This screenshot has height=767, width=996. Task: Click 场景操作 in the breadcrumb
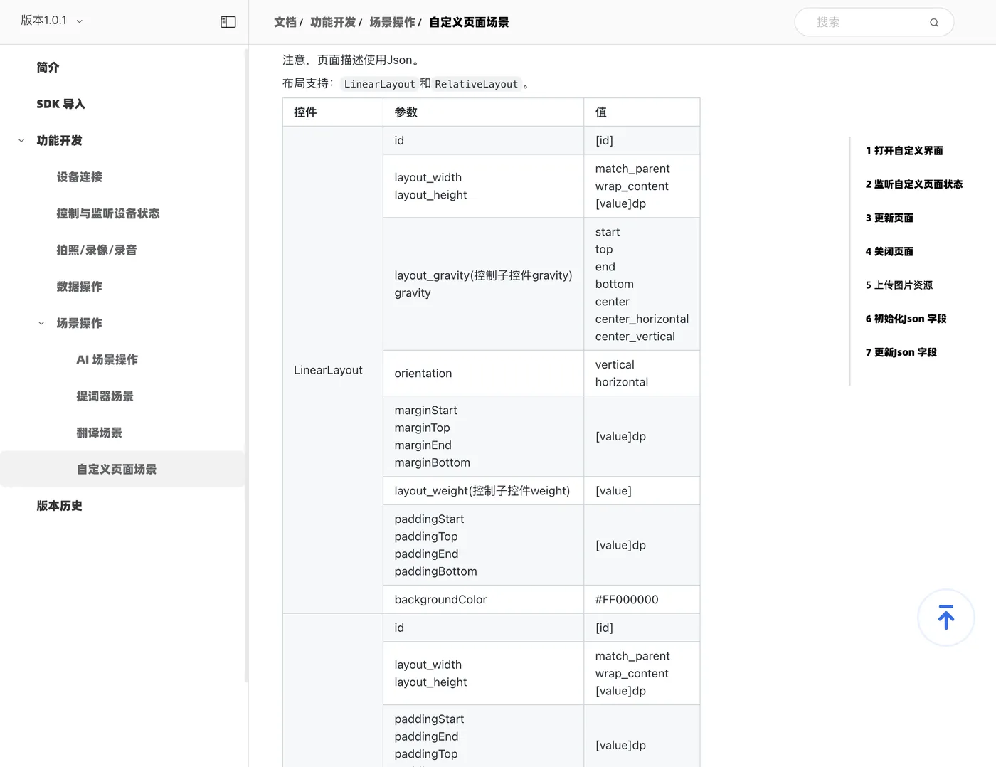tap(393, 23)
